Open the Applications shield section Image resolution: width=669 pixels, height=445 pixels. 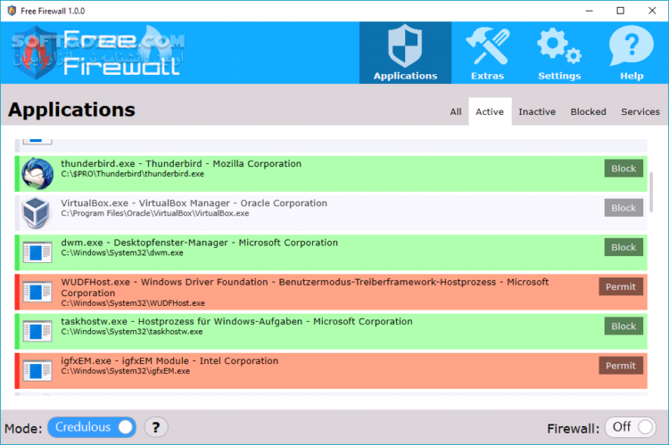pos(405,53)
